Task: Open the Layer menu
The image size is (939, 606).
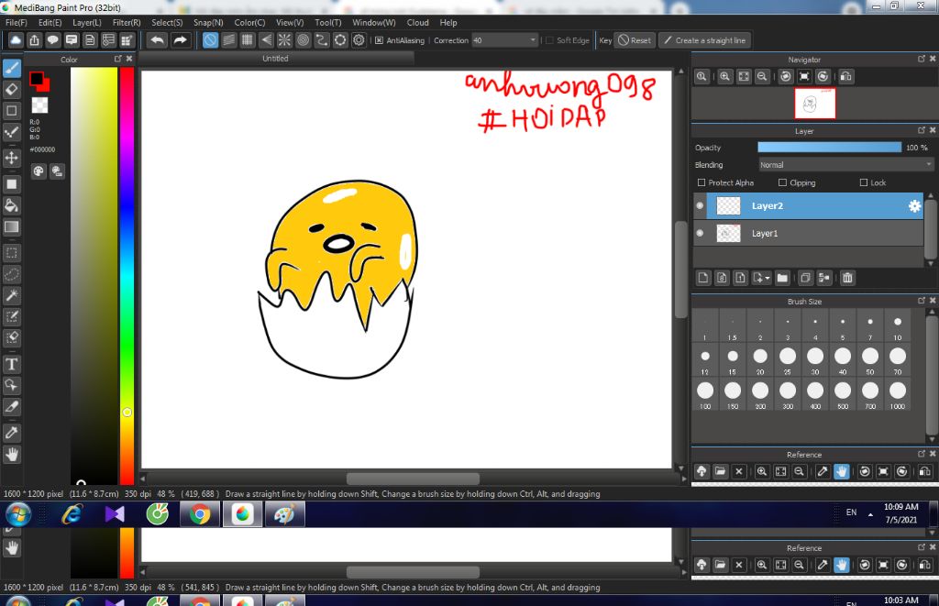Action: [87, 22]
